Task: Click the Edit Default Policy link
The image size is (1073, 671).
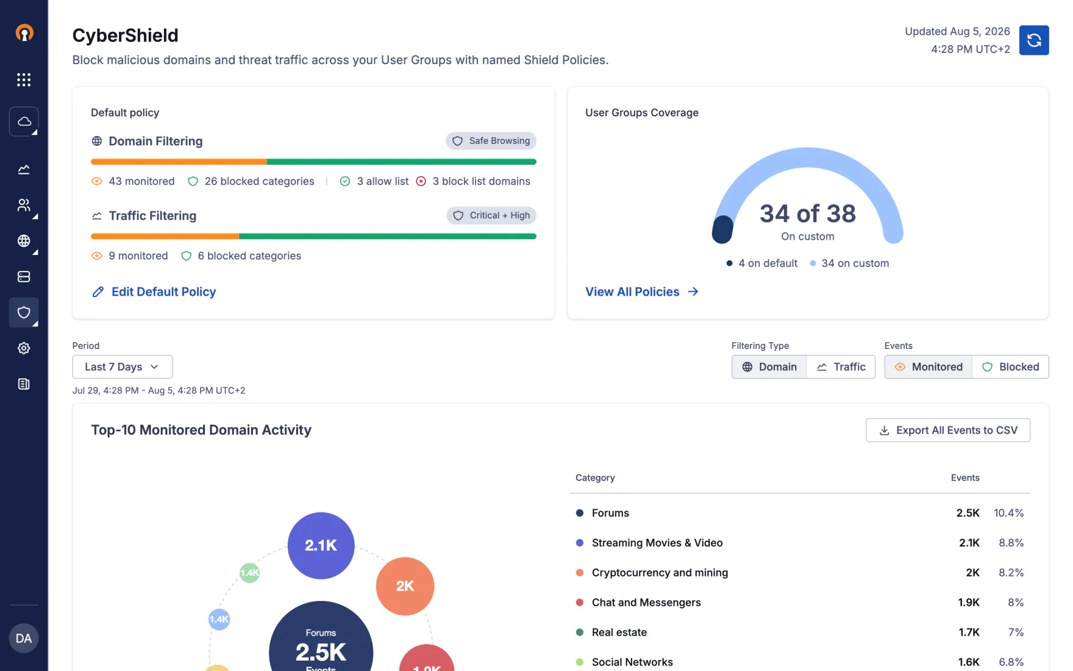Action: [x=163, y=292]
